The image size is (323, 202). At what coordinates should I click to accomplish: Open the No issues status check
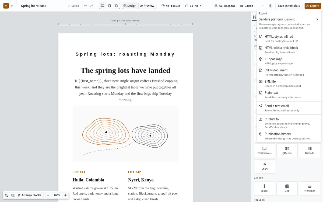pos(171,6)
